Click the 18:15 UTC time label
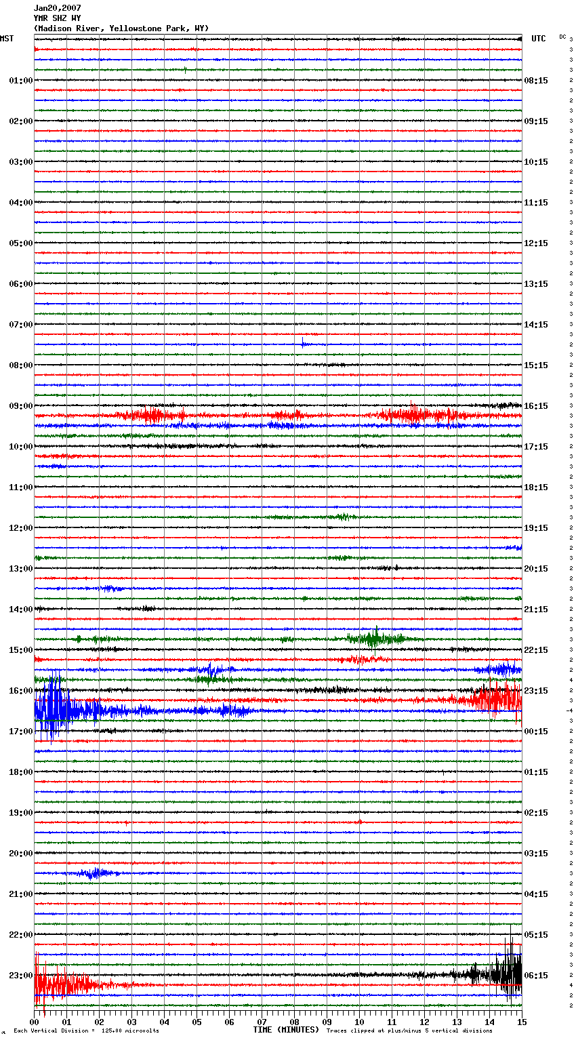This screenshot has height=1040, width=576. pos(536,487)
